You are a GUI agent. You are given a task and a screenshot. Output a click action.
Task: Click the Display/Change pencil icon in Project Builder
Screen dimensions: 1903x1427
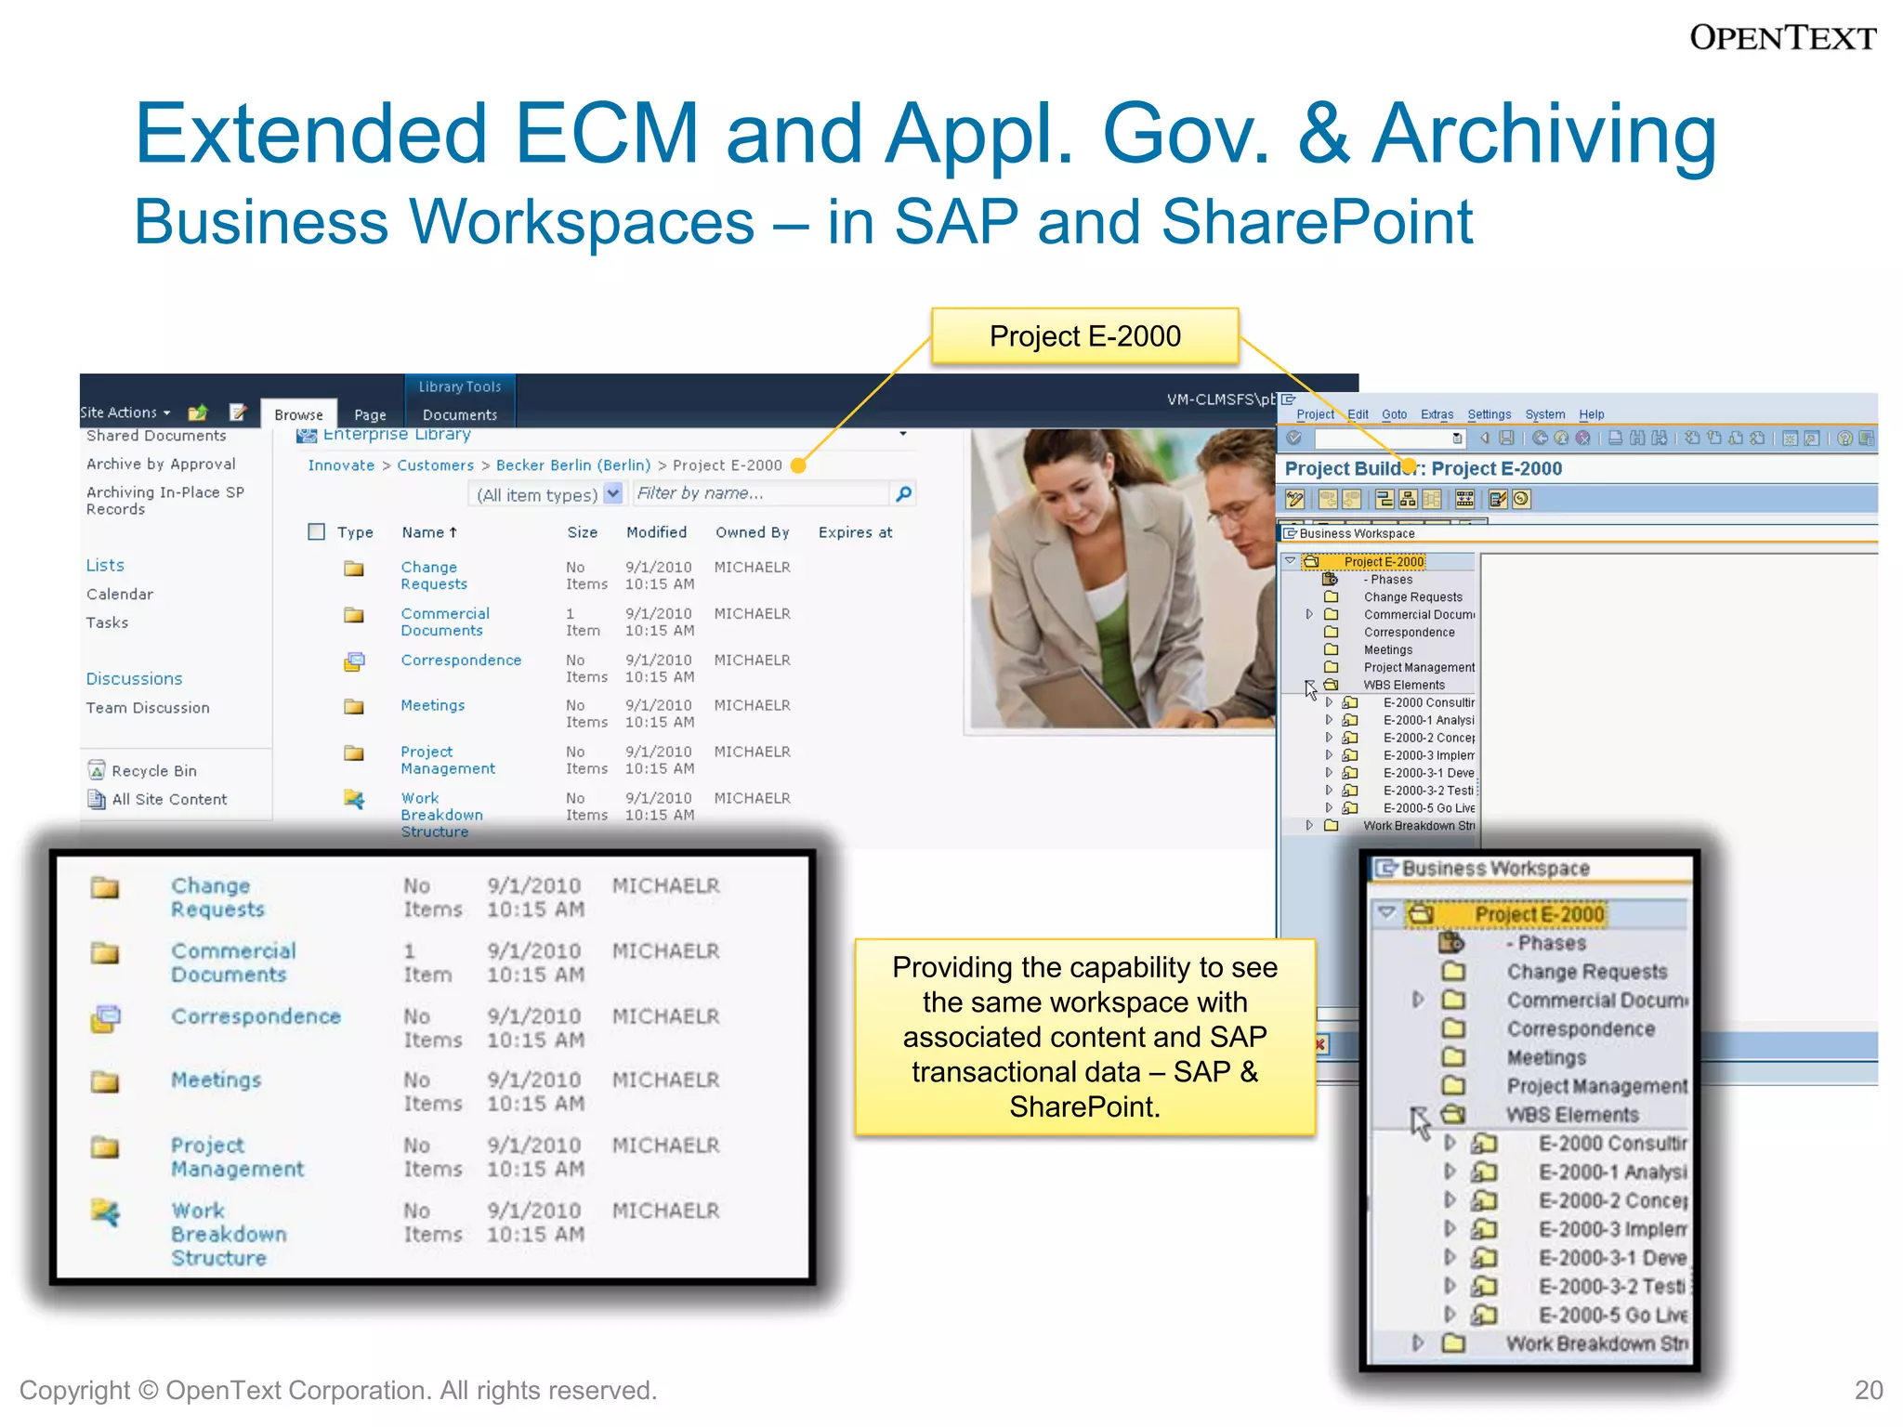pyautogui.click(x=1295, y=500)
